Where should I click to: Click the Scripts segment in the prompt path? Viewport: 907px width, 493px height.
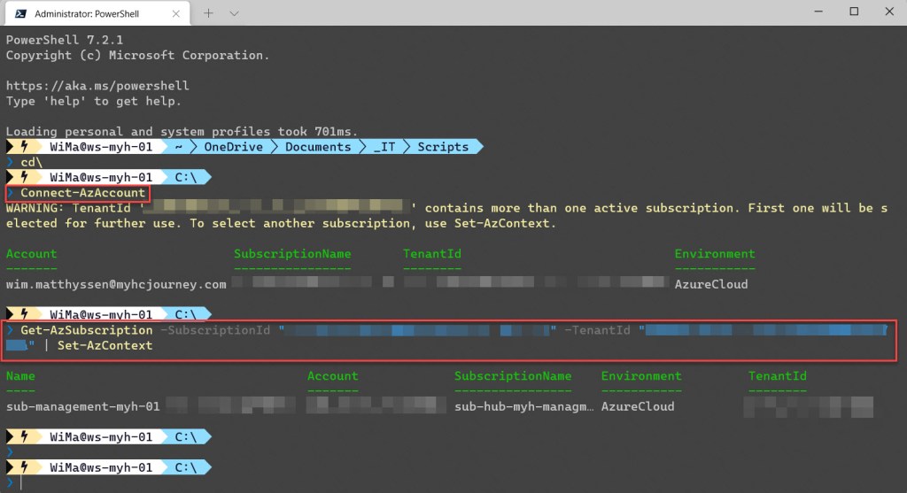click(443, 147)
